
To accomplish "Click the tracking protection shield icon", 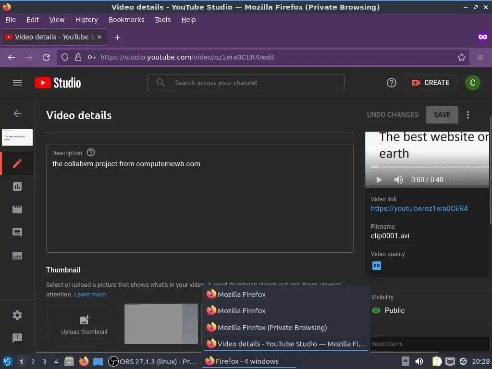I will (65, 57).
